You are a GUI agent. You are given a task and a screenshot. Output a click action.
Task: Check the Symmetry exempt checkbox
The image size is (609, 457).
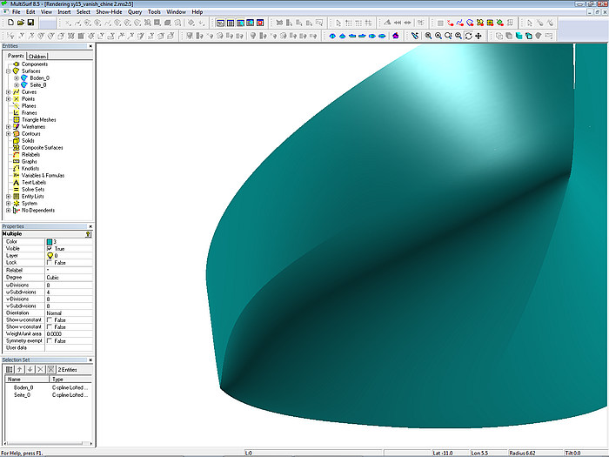click(50, 340)
